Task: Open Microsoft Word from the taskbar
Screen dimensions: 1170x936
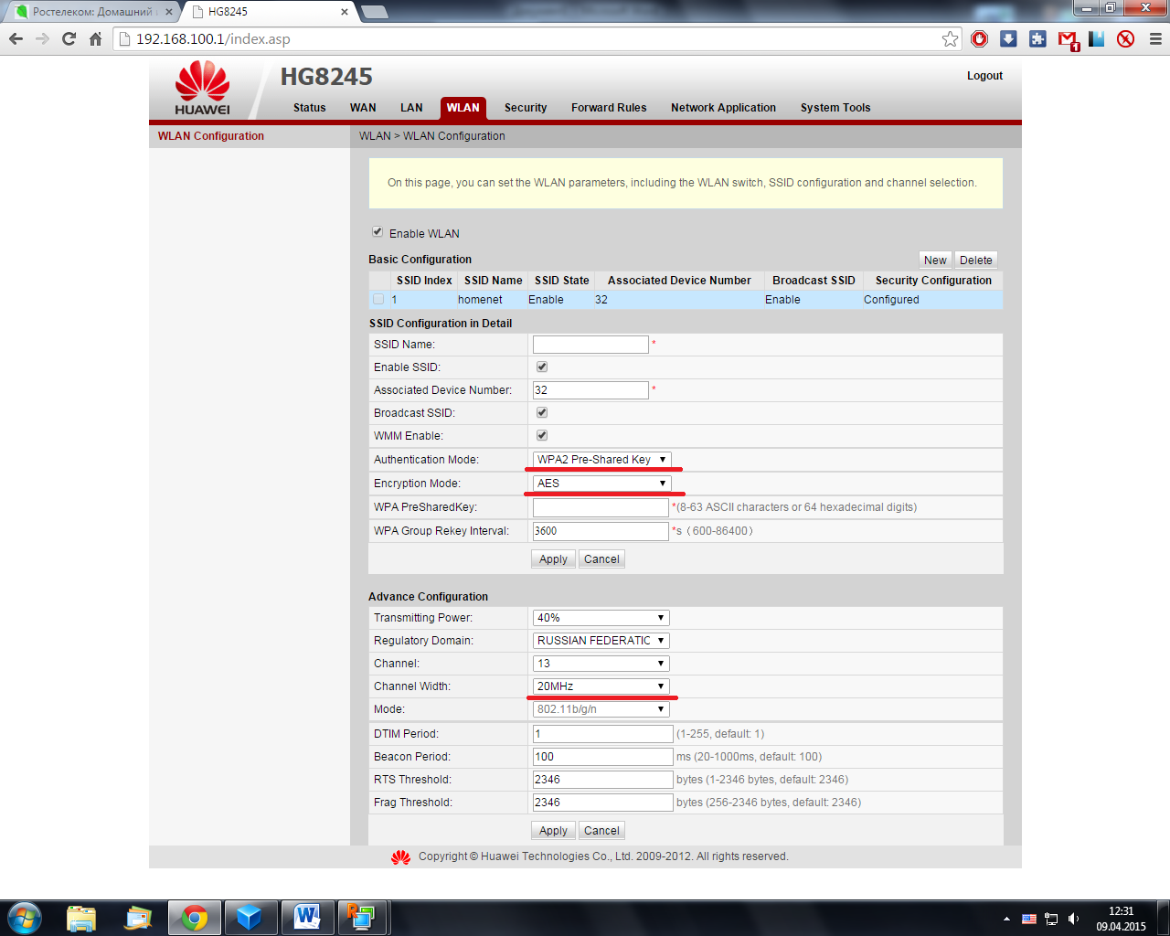Action: [x=307, y=917]
